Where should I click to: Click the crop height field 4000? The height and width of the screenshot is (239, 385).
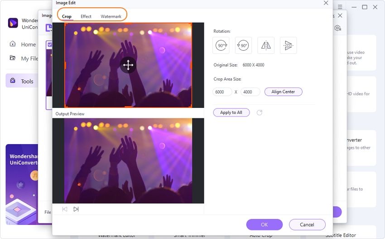pos(250,92)
